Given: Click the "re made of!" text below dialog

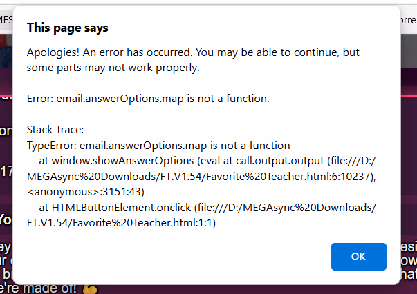Looking at the screenshot, I should pos(38,288).
